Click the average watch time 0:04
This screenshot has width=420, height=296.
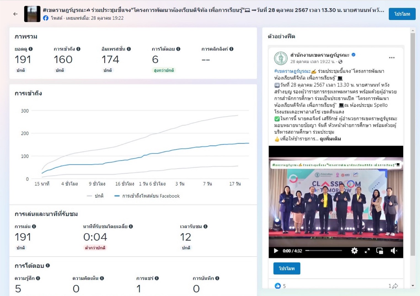pos(95,237)
